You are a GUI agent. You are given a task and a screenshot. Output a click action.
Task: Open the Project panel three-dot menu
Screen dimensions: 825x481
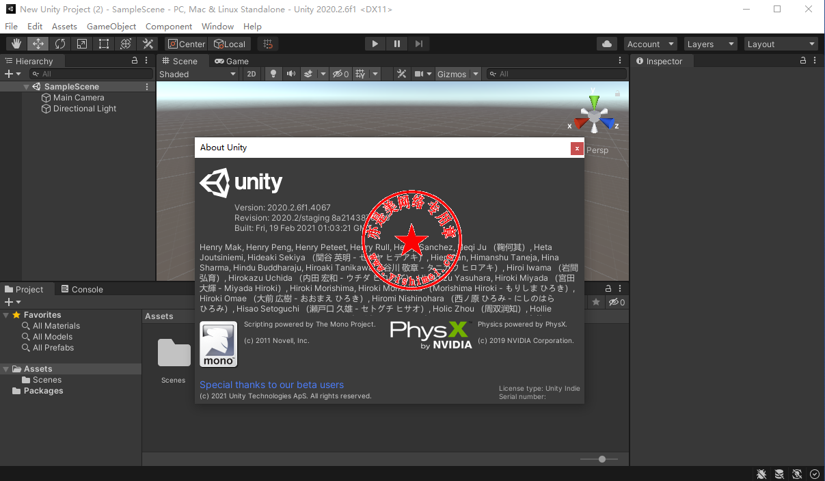pos(620,289)
